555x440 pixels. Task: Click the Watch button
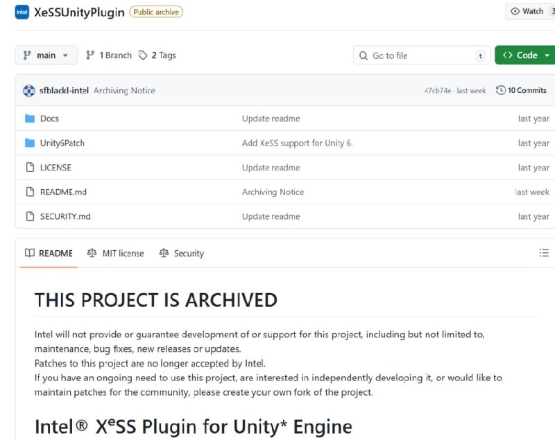pyautogui.click(x=530, y=11)
